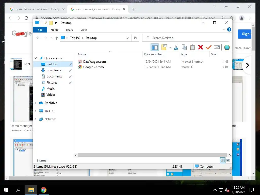Open address bar history dropdown
The width and height of the screenshot is (260, 195).
click(128, 38)
